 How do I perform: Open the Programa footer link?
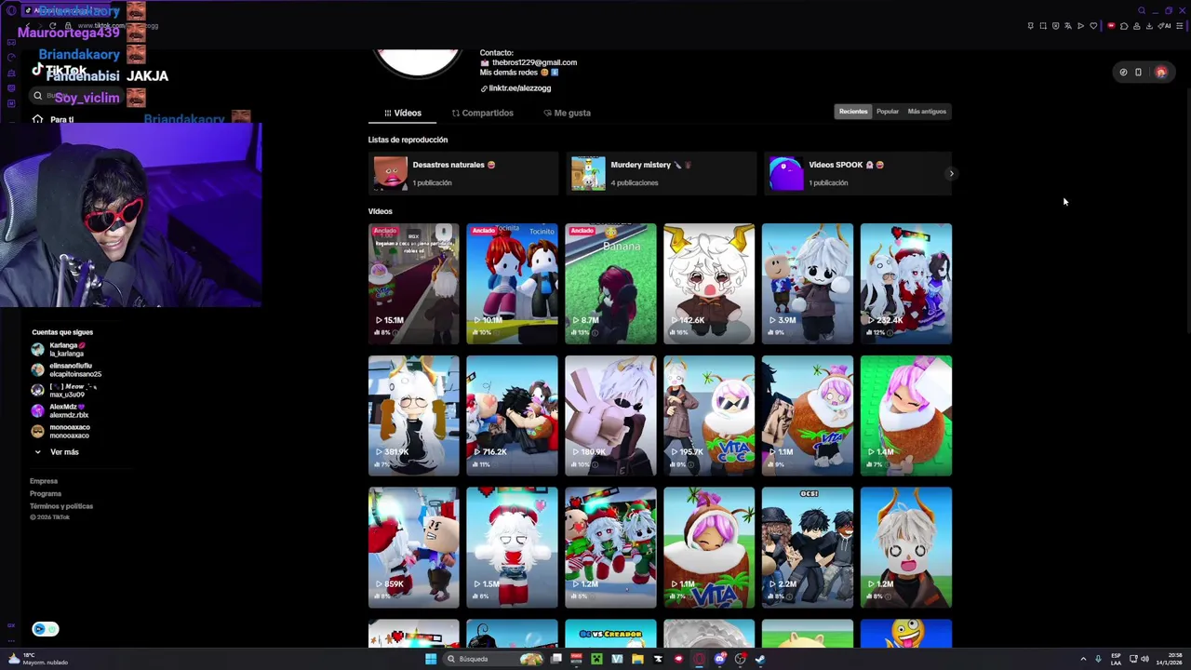coord(46,493)
